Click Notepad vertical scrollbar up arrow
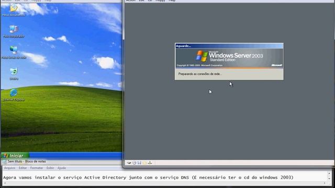 [329, 173]
